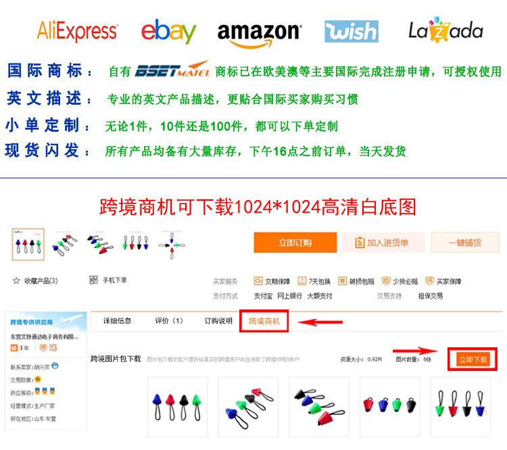This screenshot has width=507, height=450.
Task: Click the orange 立即订购 button
Action: pyautogui.click(x=295, y=243)
